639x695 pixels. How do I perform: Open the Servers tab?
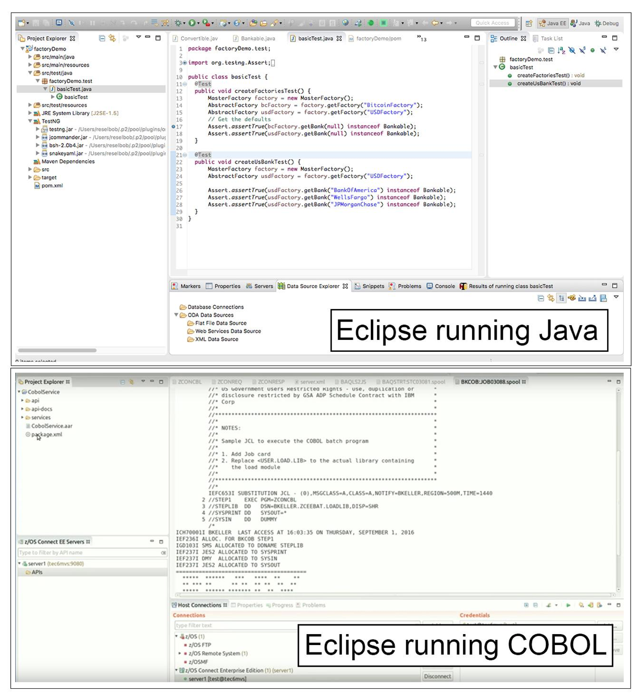point(259,286)
